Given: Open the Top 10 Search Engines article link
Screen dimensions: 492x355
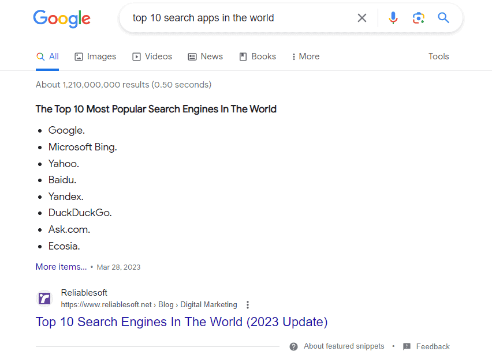Looking at the screenshot, I should point(182,322).
